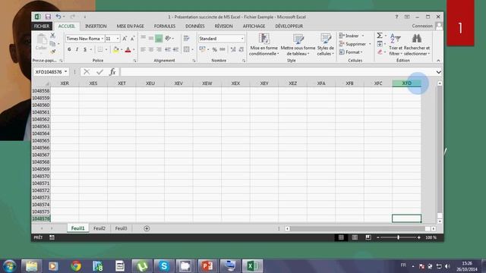Click the formula bar input field
This screenshot has width=486, height=273.
pos(277,72)
